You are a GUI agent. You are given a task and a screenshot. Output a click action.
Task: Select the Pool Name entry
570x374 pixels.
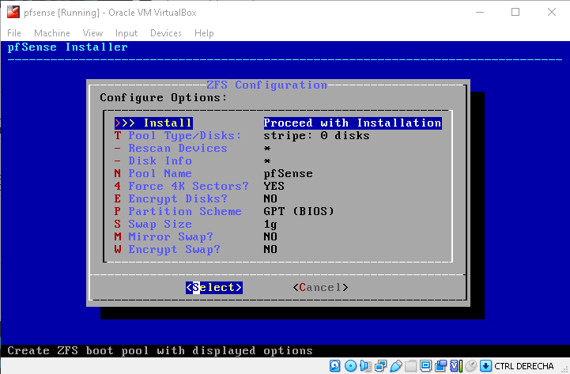click(160, 173)
